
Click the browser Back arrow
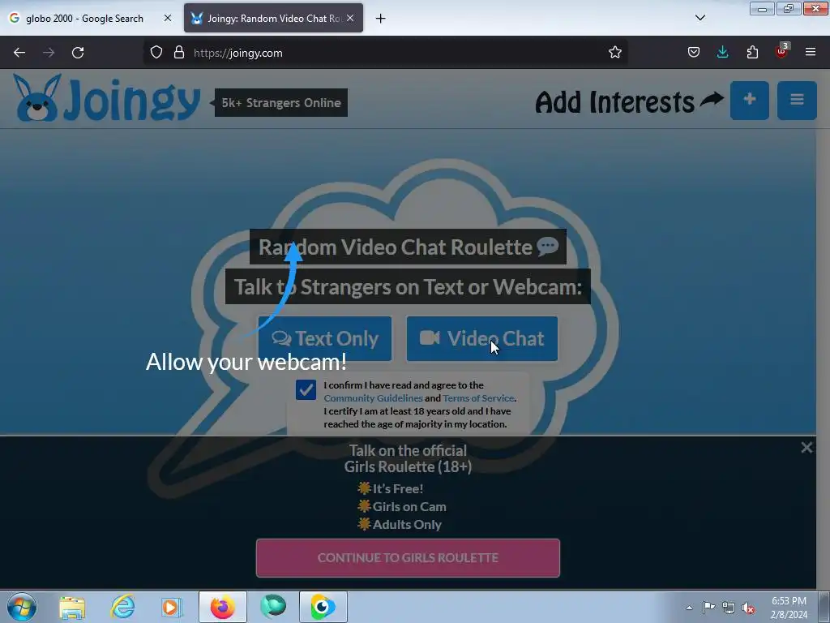tap(19, 53)
